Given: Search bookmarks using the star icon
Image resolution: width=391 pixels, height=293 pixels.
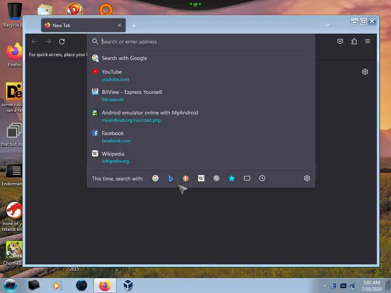Looking at the screenshot, I should 232,179.
